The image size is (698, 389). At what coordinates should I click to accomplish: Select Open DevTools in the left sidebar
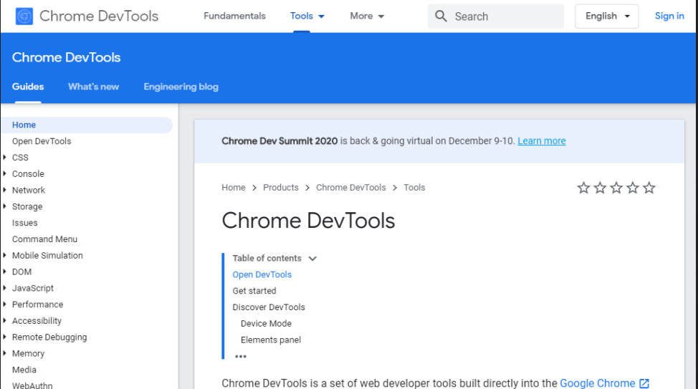pos(42,141)
